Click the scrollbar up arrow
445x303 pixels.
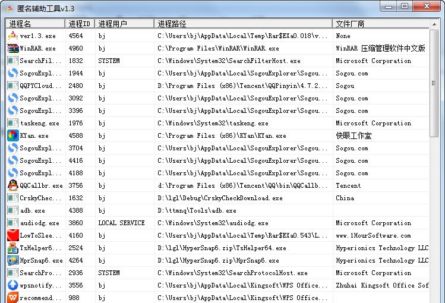434,24
